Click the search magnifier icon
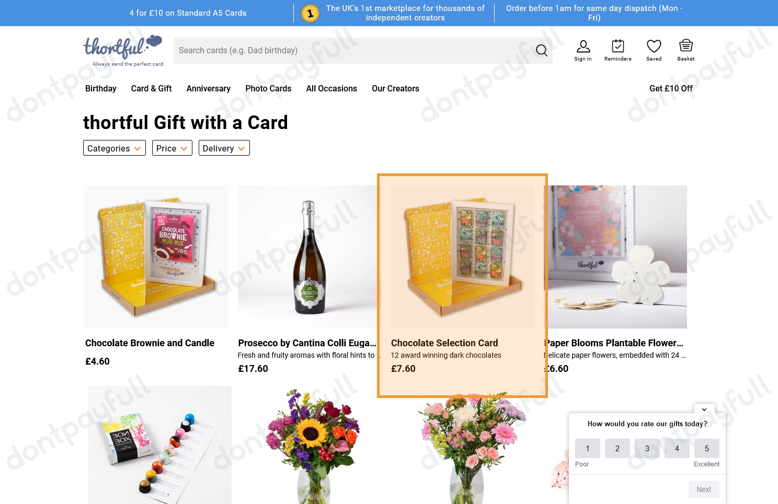Image resolution: width=778 pixels, height=504 pixels. pos(542,50)
